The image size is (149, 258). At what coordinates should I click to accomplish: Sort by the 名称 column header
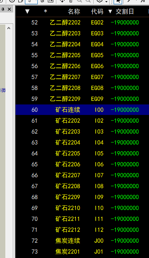(74, 12)
